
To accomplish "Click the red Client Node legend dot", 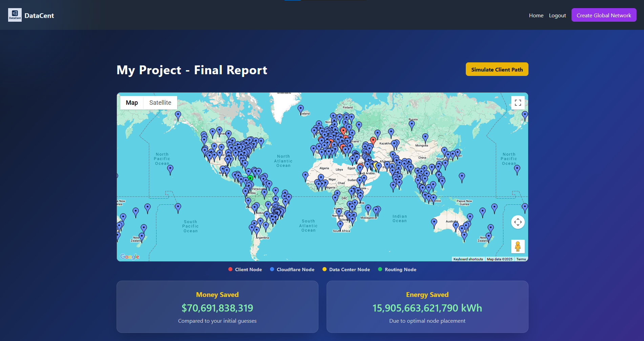I will point(230,269).
